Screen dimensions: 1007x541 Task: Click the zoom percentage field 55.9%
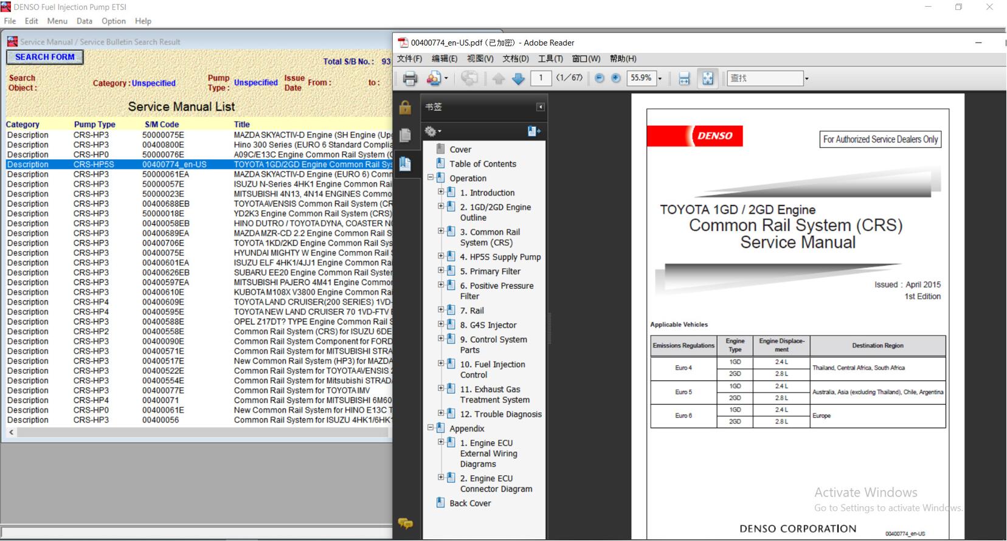pyautogui.click(x=642, y=78)
